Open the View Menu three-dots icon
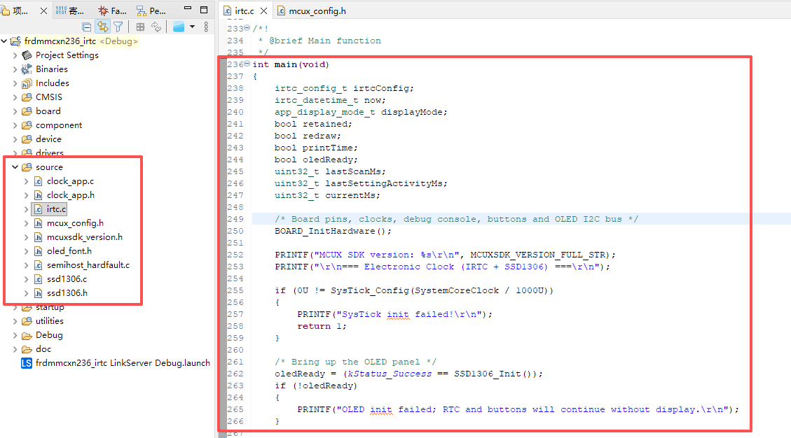Image resolution: width=791 pixels, height=438 pixels. [206, 27]
